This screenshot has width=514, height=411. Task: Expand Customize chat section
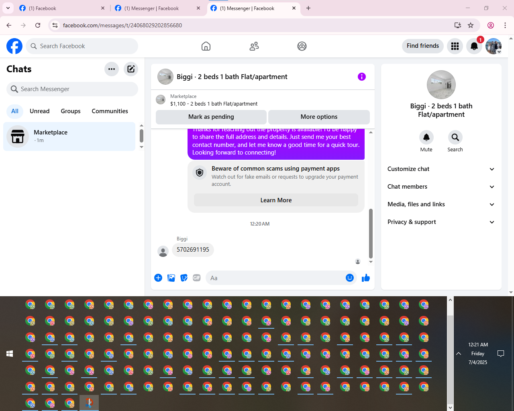[x=441, y=169]
